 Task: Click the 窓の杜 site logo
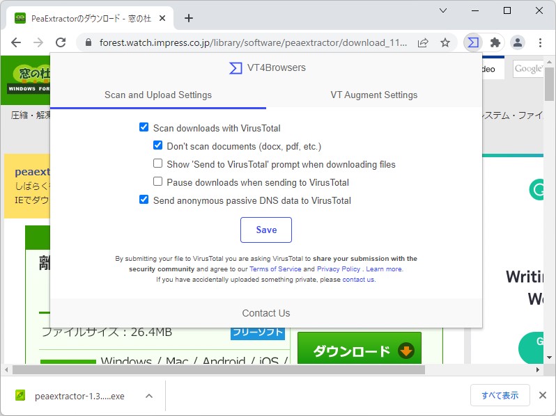(x=29, y=79)
